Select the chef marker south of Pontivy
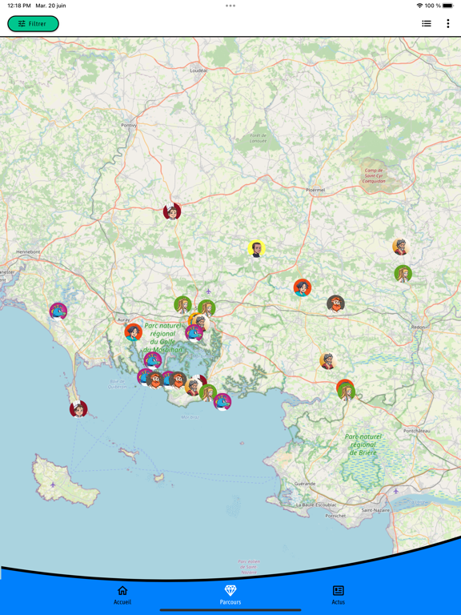The height and width of the screenshot is (615, 461). tap(172, 211)
